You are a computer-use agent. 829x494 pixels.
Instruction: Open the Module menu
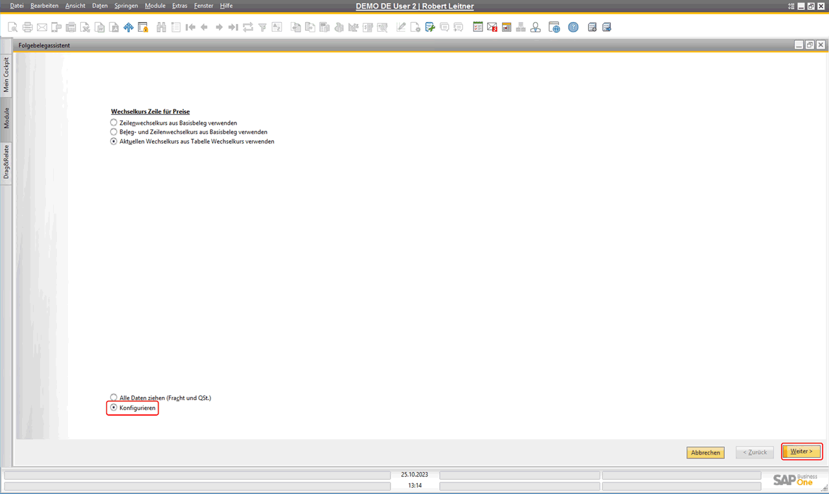tap(155, 6)
